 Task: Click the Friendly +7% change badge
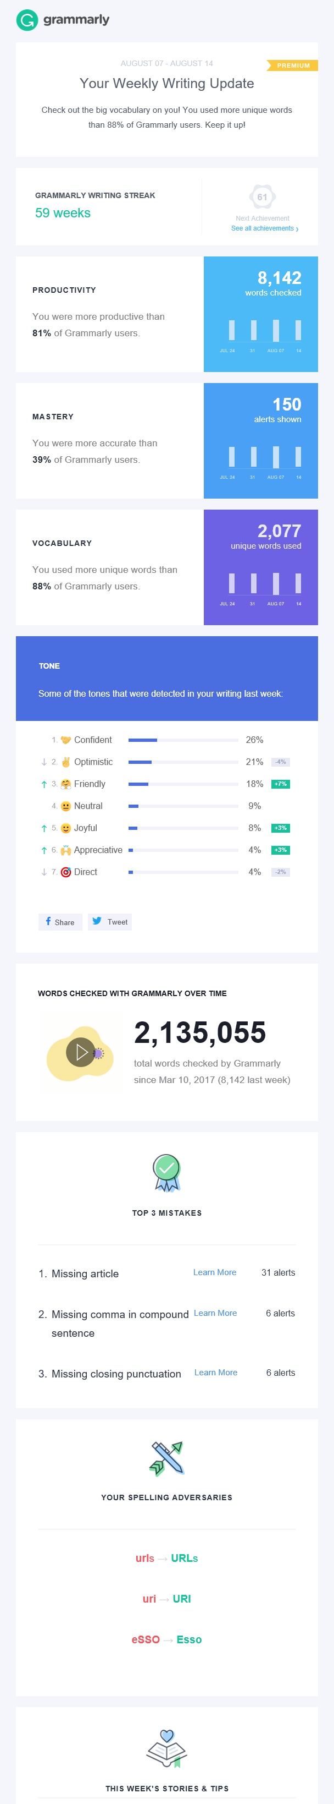[x=280, y=784]
